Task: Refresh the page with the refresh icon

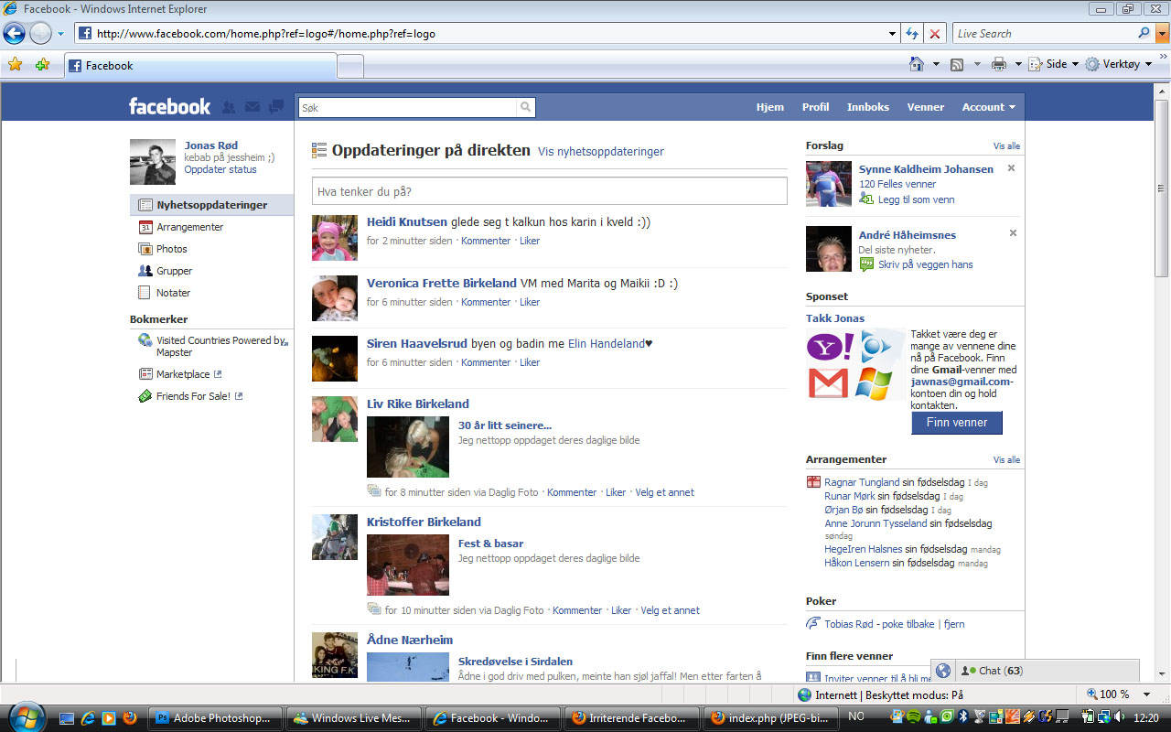Action: click(911, 34)
